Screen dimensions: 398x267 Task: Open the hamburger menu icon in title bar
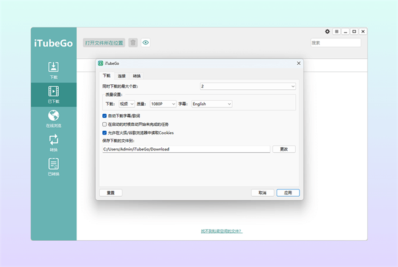pyautogui.click(x=336, y=31)
